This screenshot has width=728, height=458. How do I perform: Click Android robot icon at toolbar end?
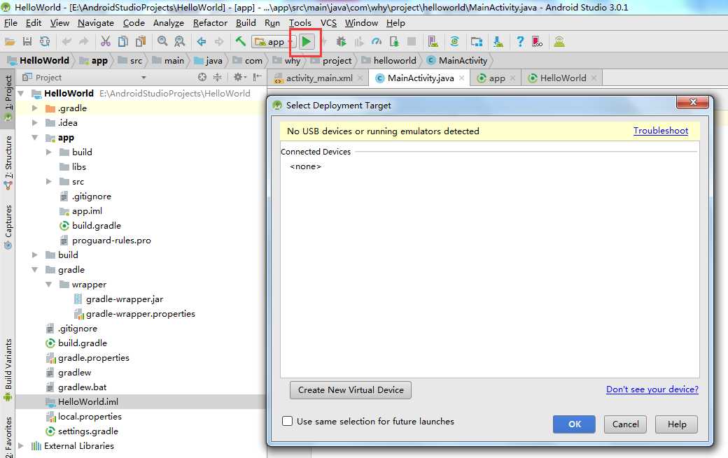pos(559,42)
